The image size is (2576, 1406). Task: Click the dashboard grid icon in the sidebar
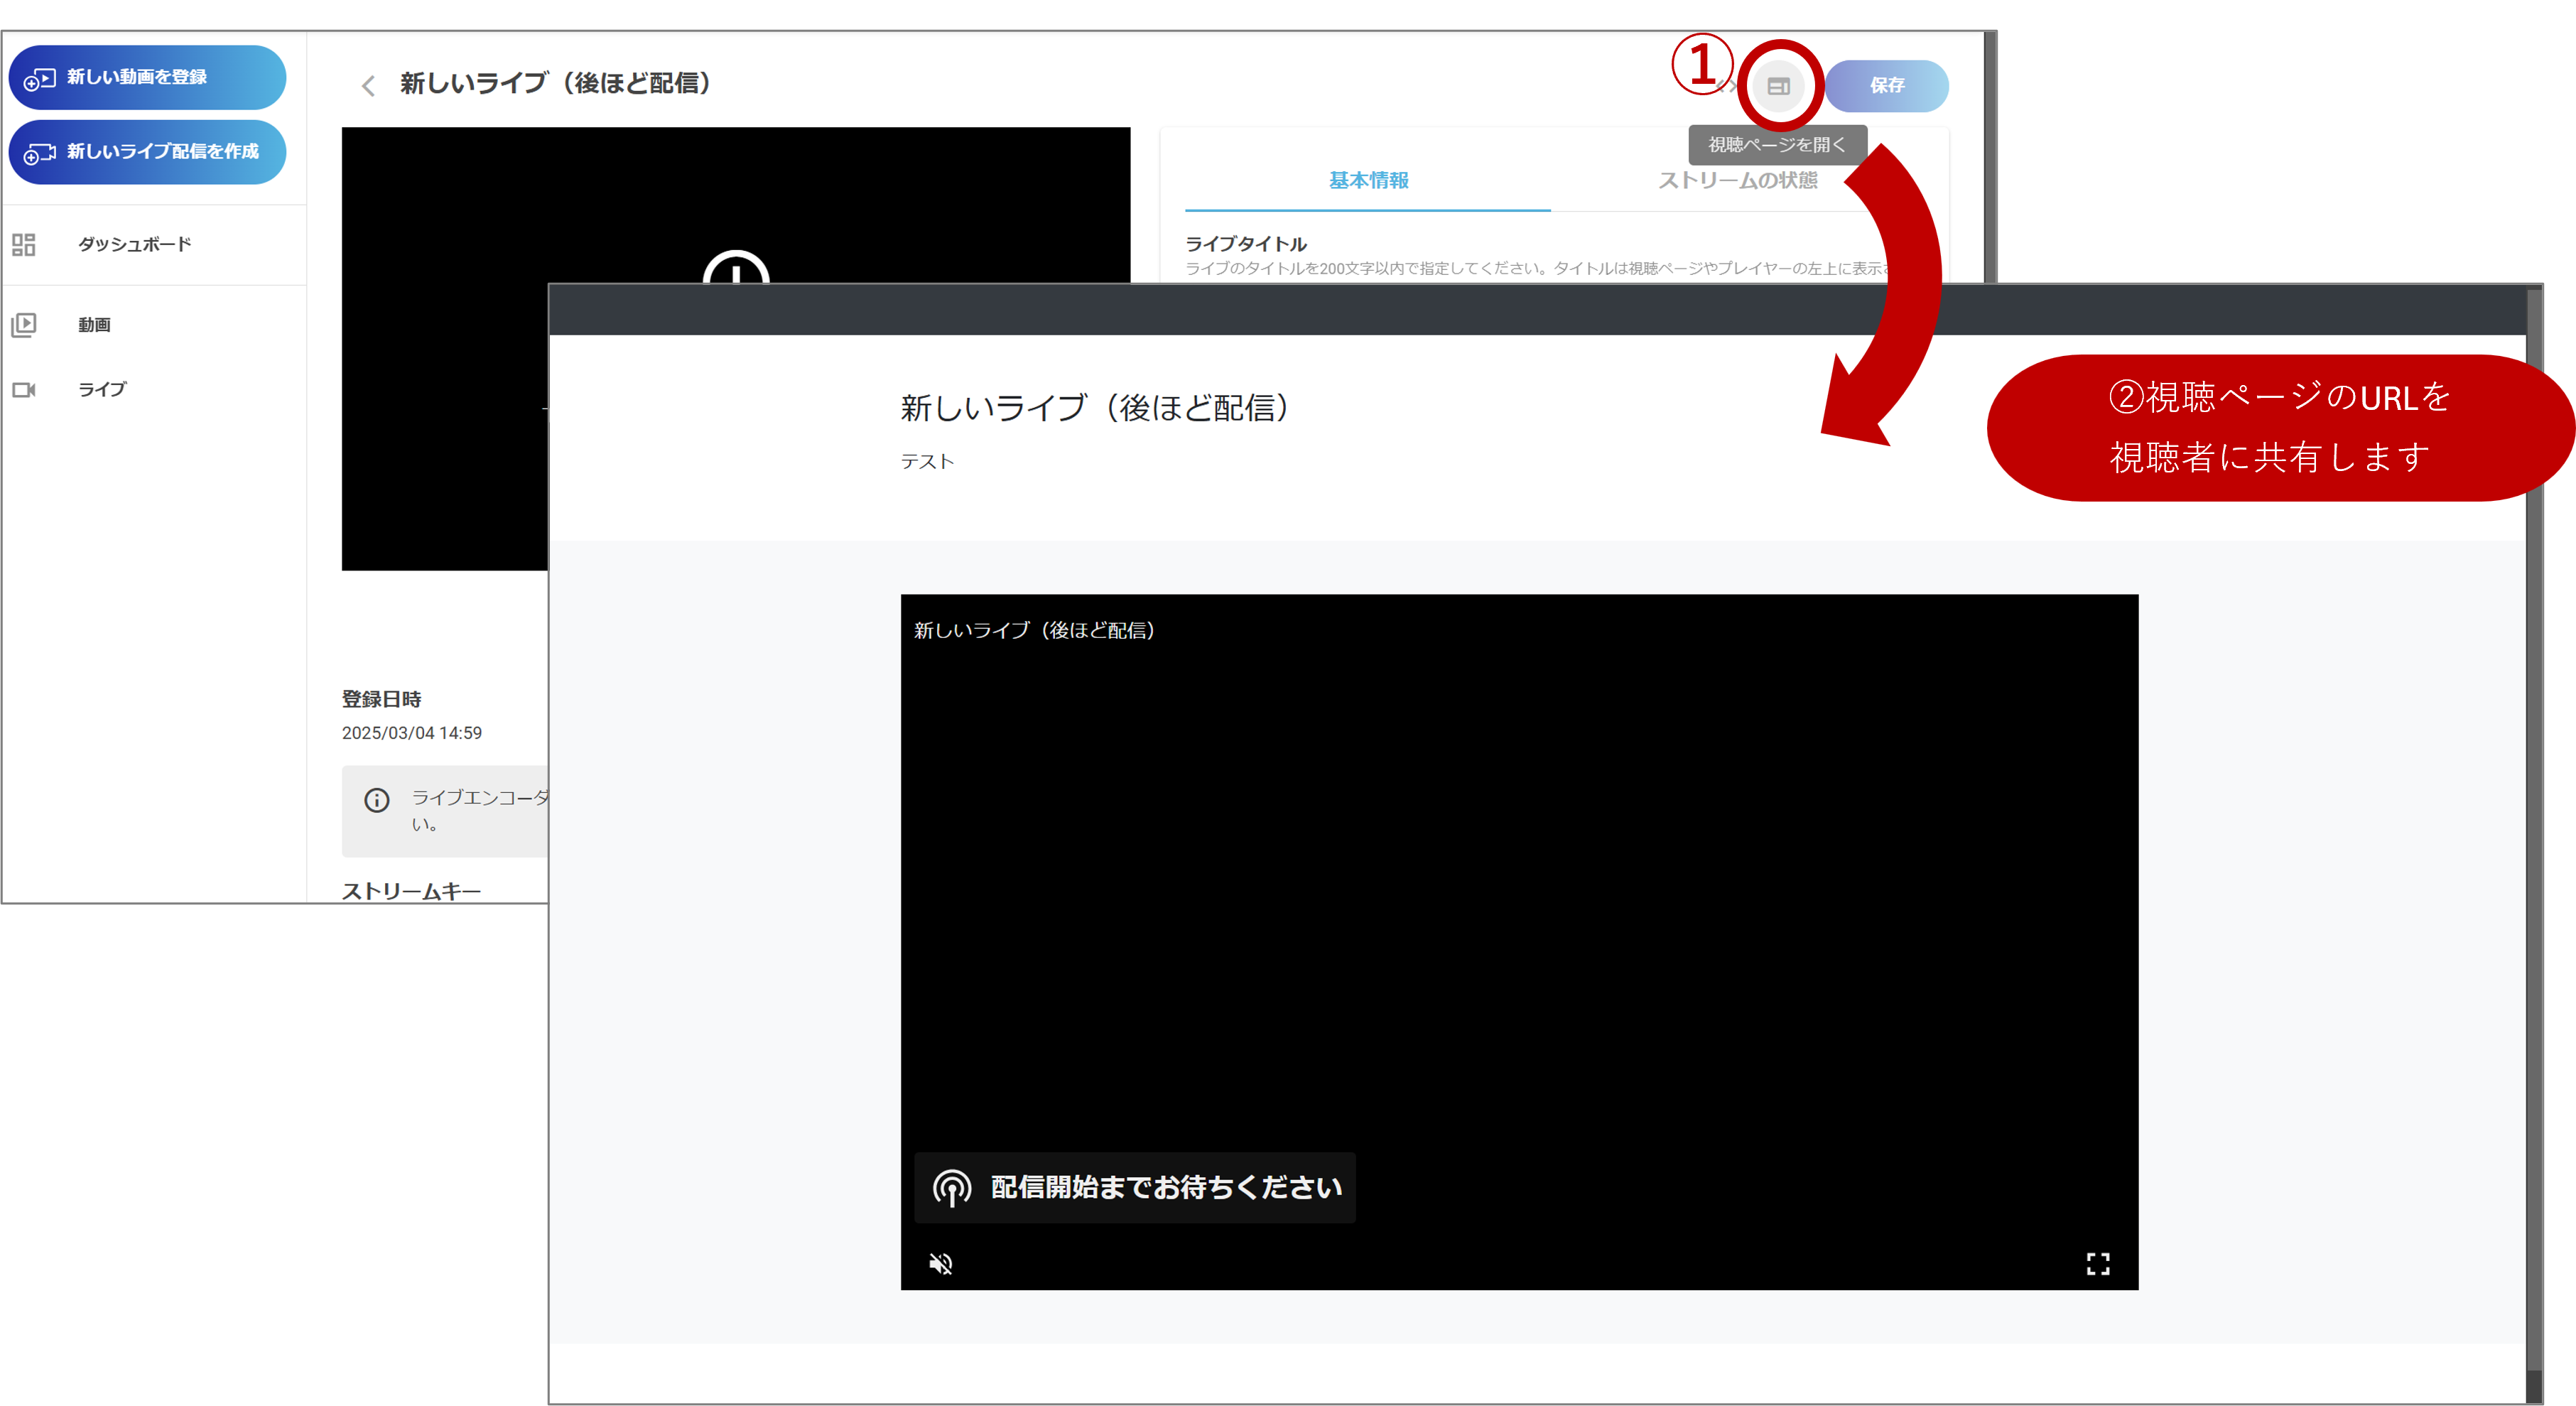point(24,244)
